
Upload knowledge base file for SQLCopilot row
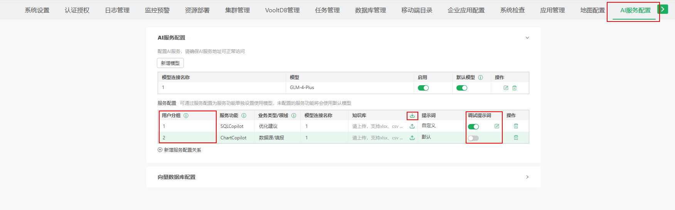(412, 126)
